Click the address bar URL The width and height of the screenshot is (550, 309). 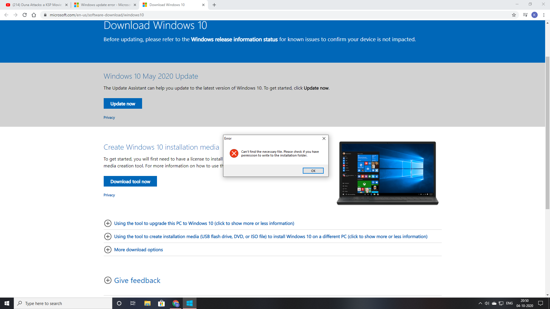pyautogui.click(x=97, y=15)
